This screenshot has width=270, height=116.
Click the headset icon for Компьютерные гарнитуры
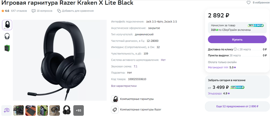click(x=115, y=99)
